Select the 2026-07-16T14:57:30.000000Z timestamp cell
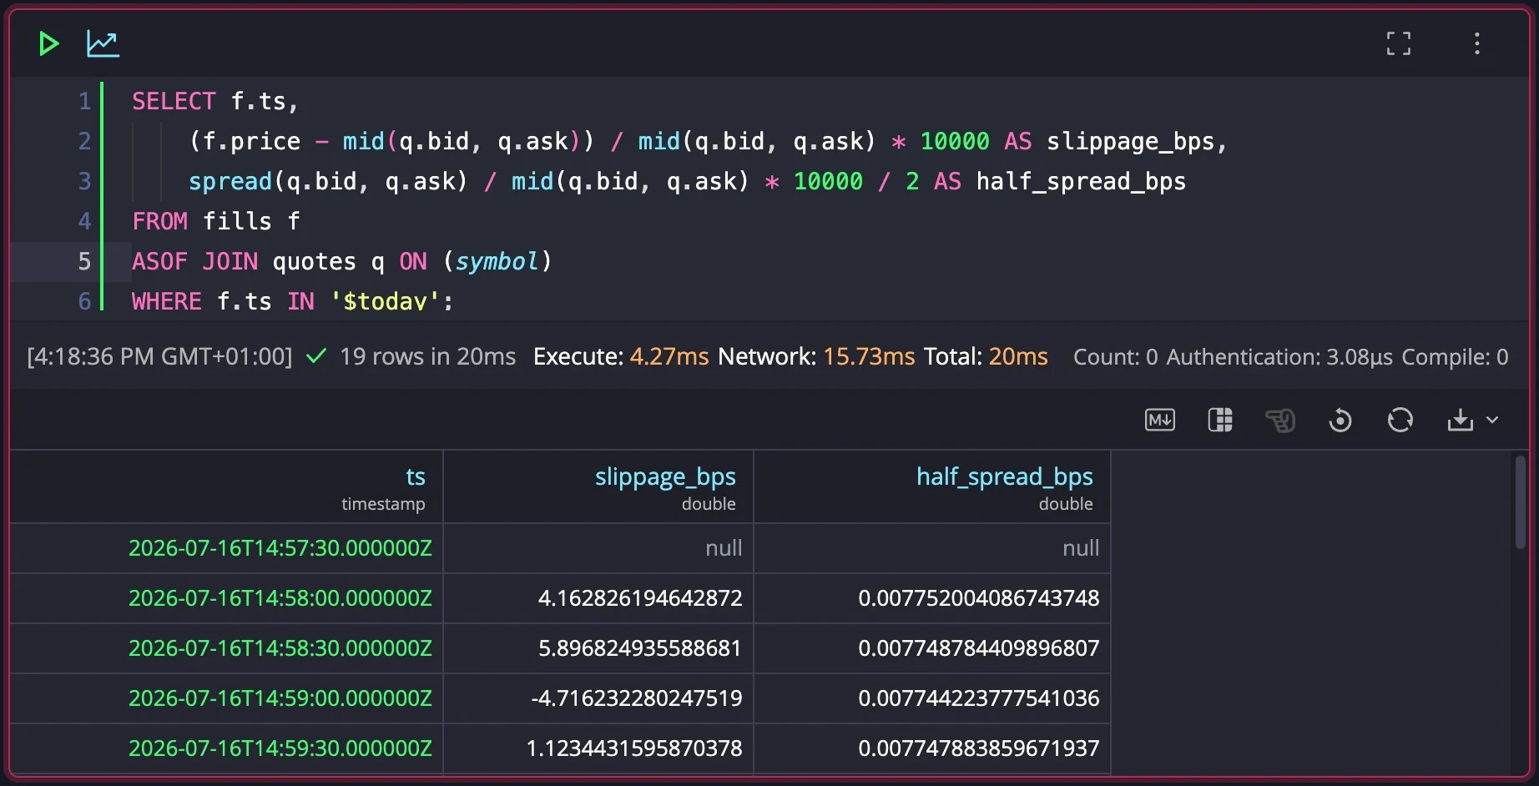Viewport: 1539px width, 786px height. 226,548
